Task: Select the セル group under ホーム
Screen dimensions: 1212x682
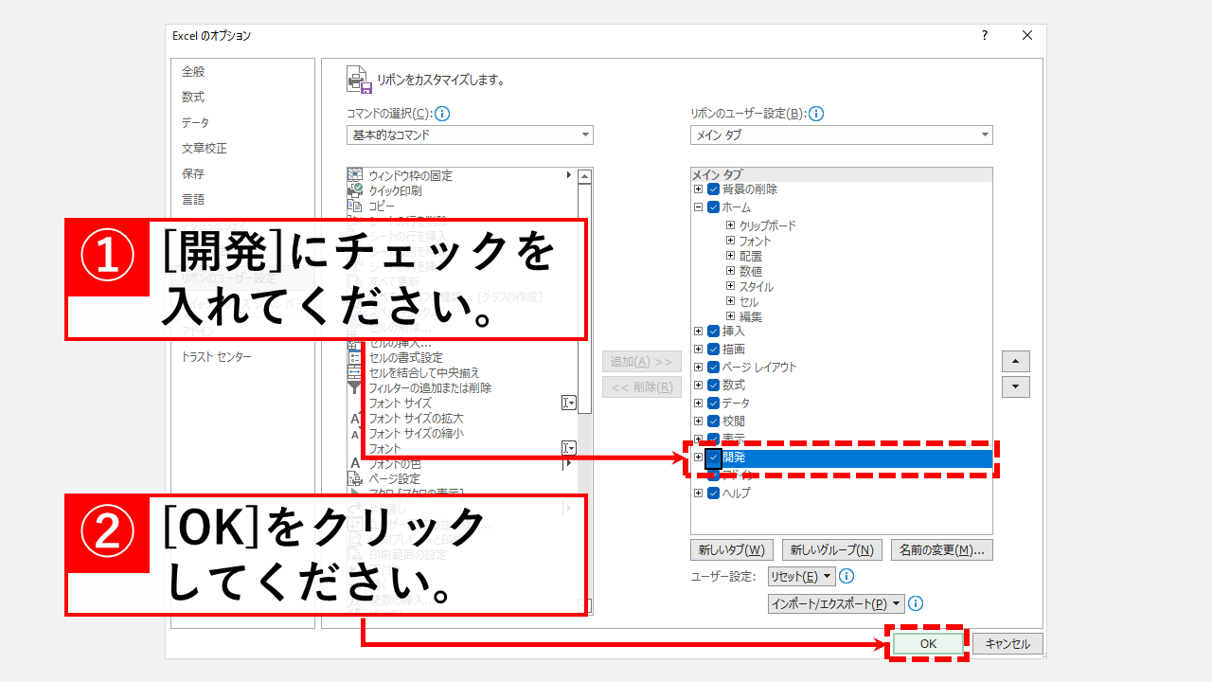Action: click(x=749, y=301)
